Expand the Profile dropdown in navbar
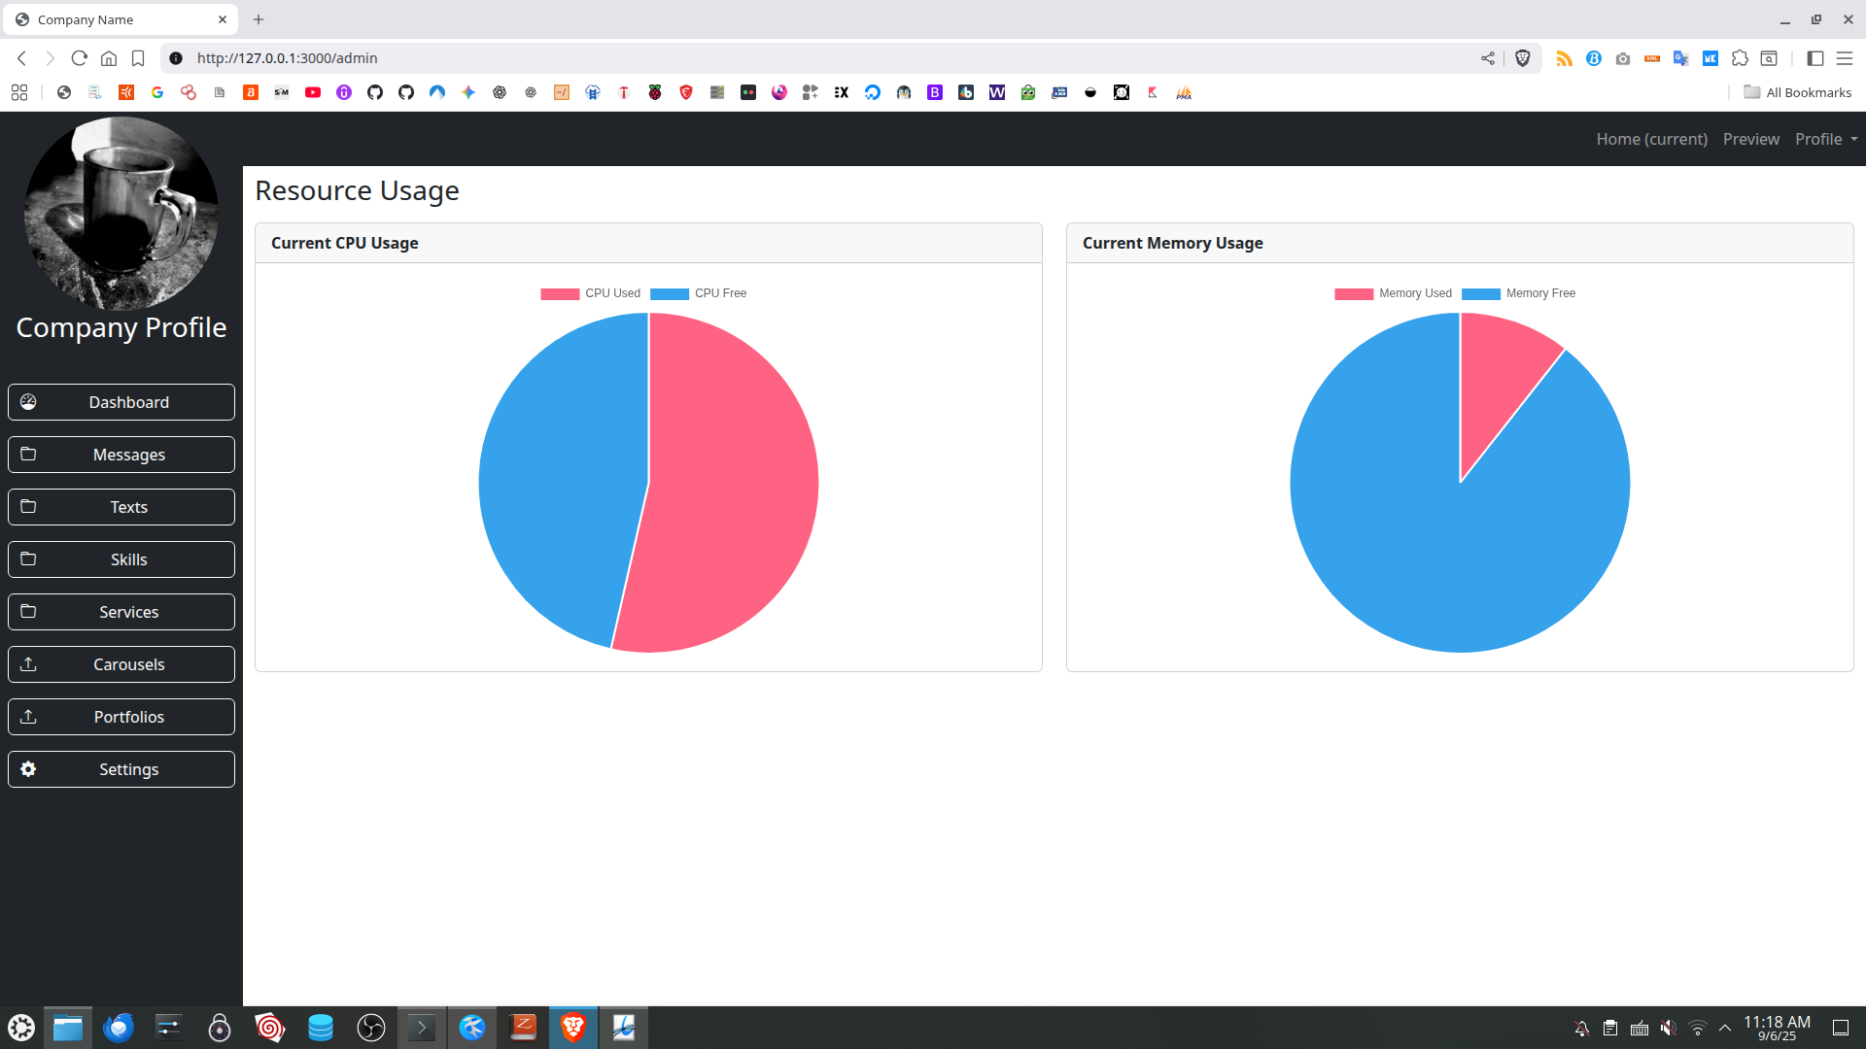This screenshot has height=1049, width=1866. [x=1825, y=139]
